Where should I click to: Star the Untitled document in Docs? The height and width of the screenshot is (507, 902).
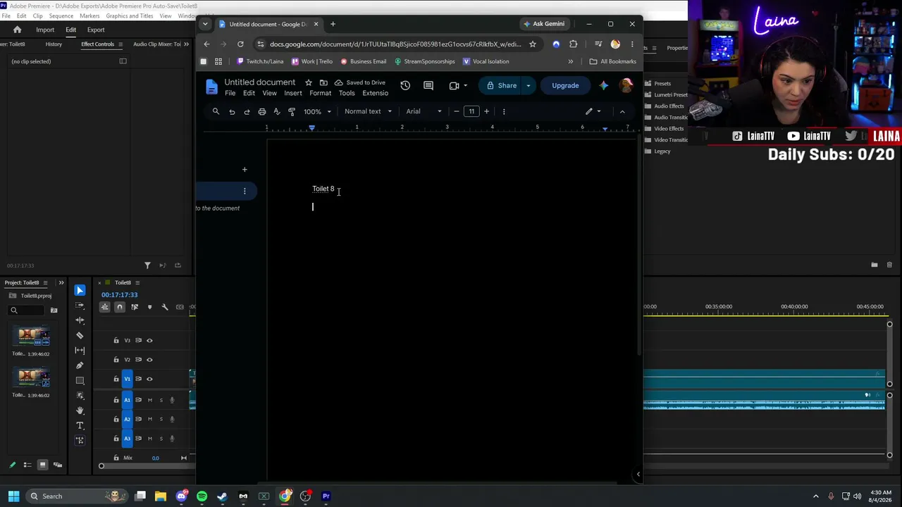(x=308, y=82)
